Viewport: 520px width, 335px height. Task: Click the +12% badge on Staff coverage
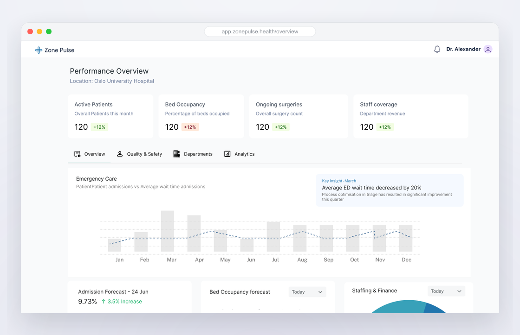(385, 127)
